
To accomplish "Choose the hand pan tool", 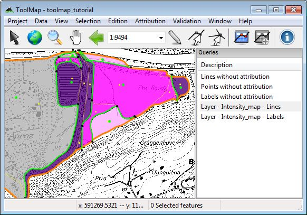I will click(76, 37).
